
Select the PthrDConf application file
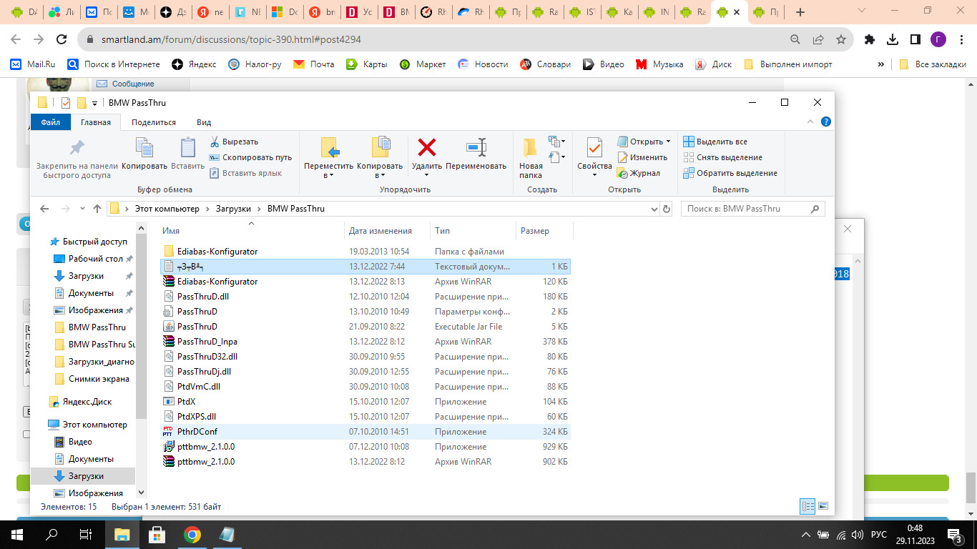tap(197, 432)
